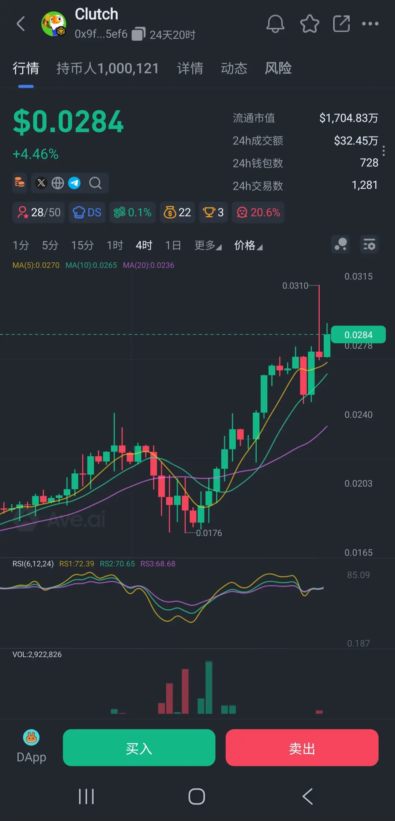This screenshot has height=821, width=395.
Task: Open the X (Twitter) social link
Action: [41, 183]
